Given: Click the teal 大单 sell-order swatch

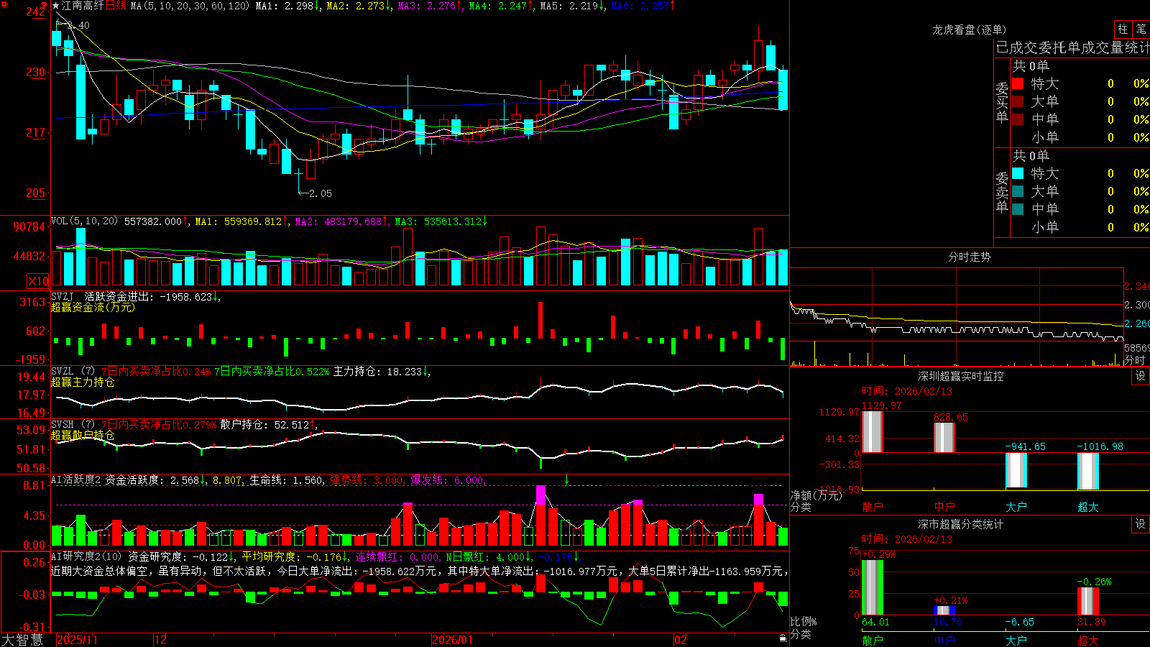Looking at the screenshot, I should [x=1018, y=191].
